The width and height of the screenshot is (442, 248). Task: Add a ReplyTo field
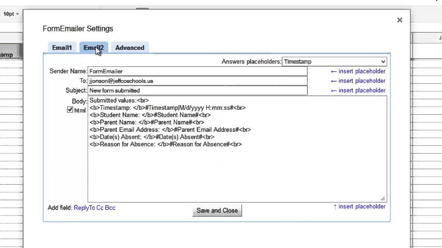click(x=84, y=208)
